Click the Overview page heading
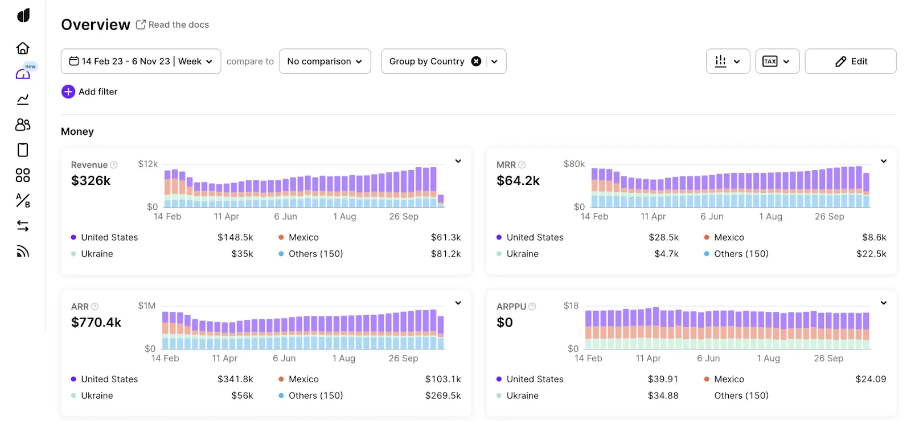Screen dimensions: 911x421 (96, 24)
